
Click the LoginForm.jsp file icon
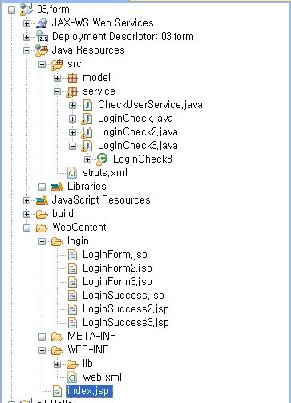(72, 255)
